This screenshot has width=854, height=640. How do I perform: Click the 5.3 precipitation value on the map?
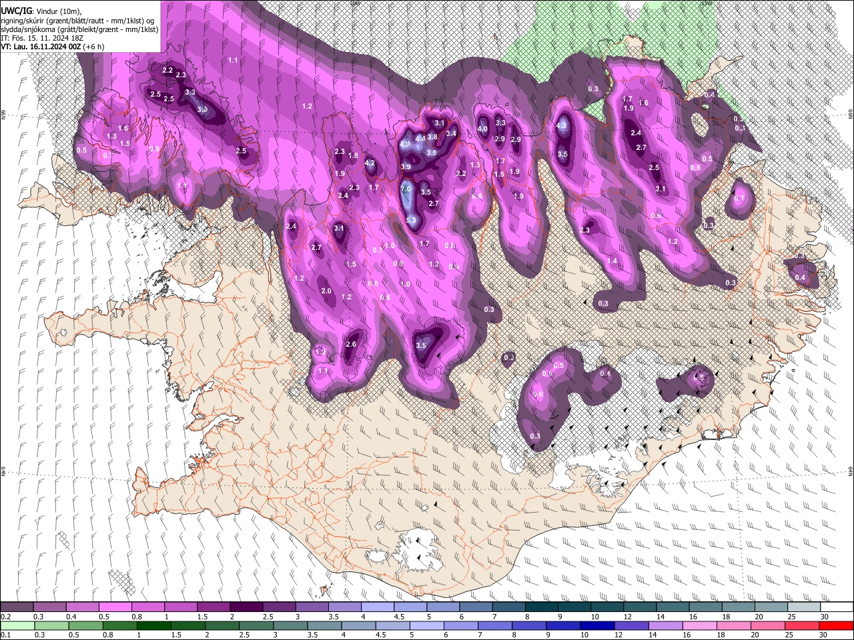point(411,220)
